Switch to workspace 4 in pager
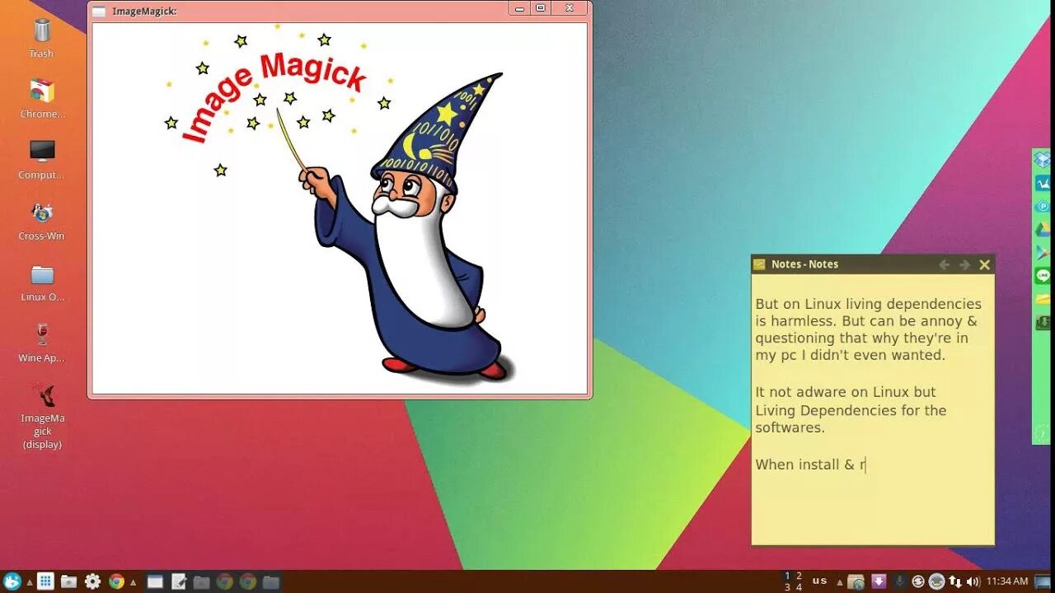 pos(799,587)
